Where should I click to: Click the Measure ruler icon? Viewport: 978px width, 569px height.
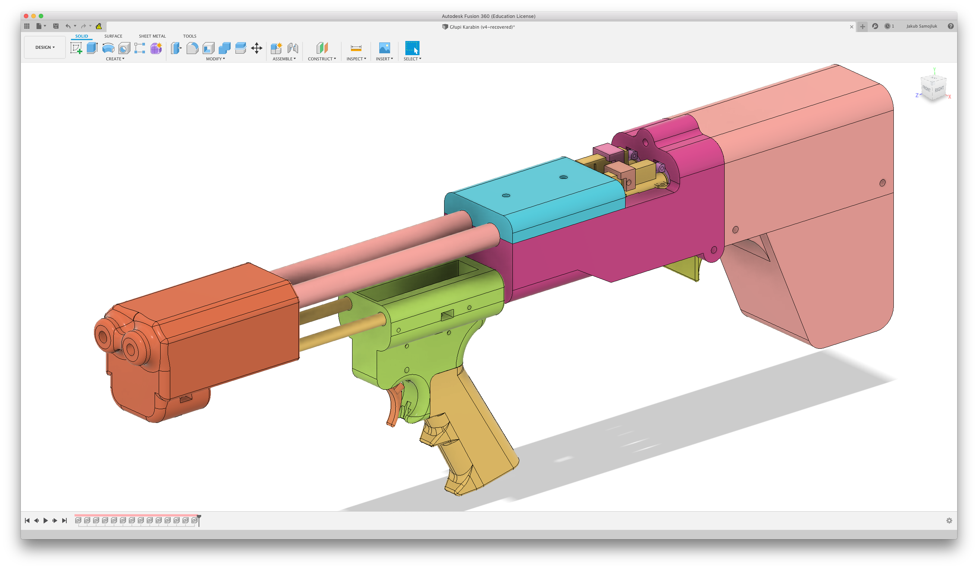(356, 48)
